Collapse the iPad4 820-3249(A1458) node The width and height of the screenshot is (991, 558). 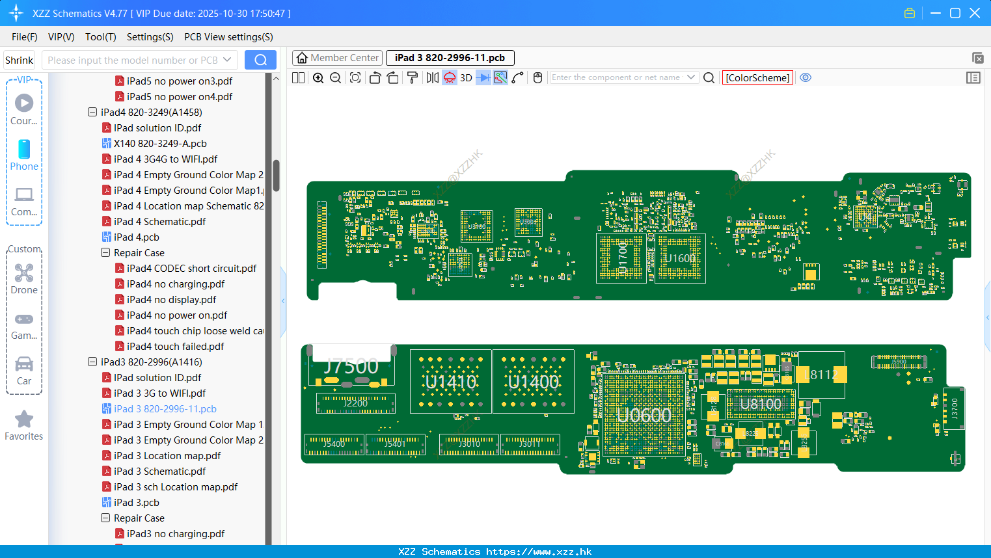[92, 112]
